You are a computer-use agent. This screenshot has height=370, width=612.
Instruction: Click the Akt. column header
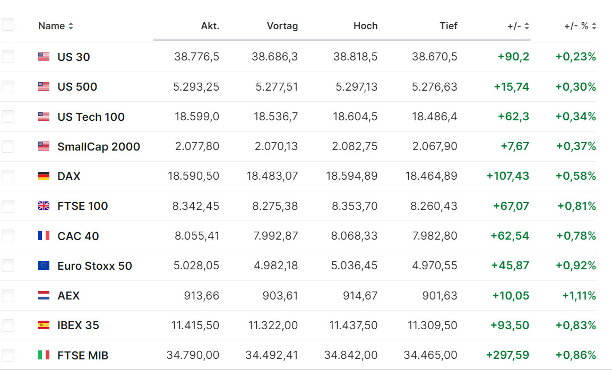point(210,26)
